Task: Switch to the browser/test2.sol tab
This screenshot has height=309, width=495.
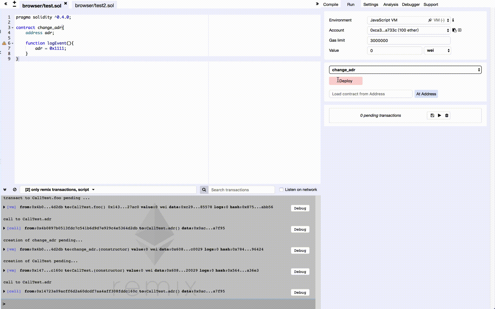Action: click(94, 5)
